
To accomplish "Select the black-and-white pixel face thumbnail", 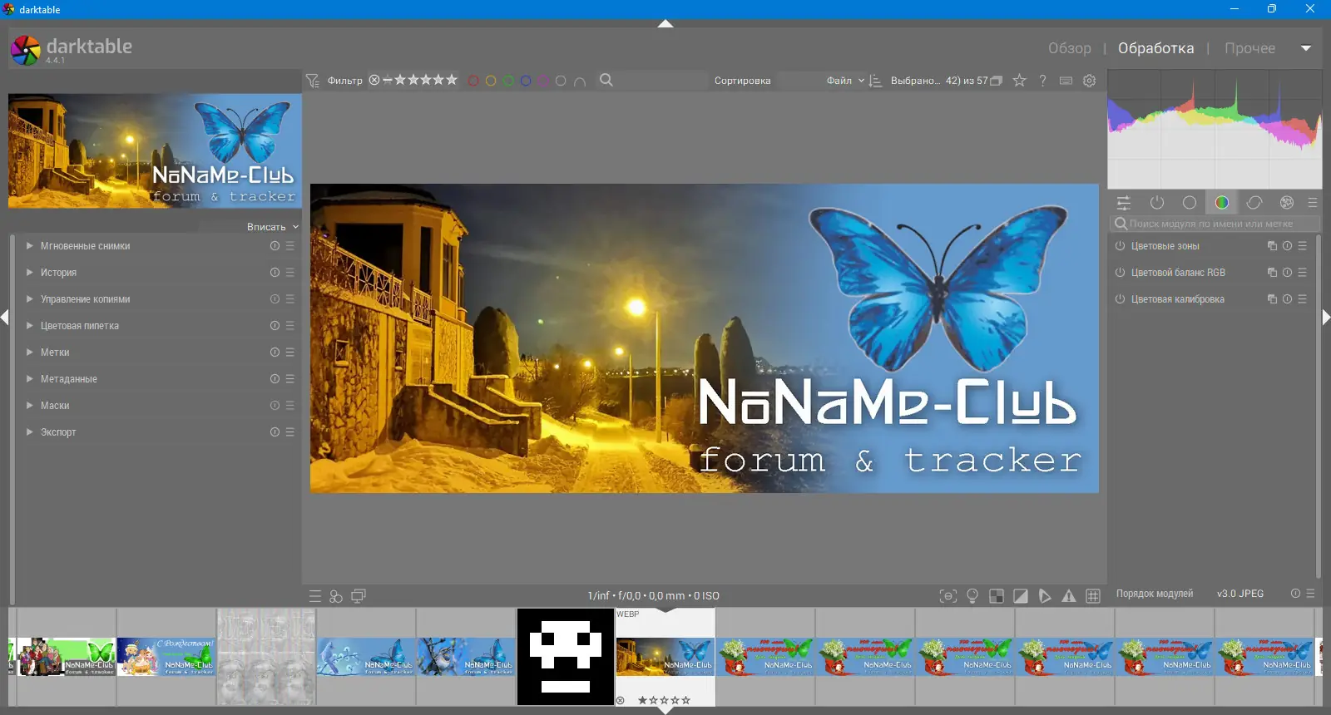I will (566, 657).
